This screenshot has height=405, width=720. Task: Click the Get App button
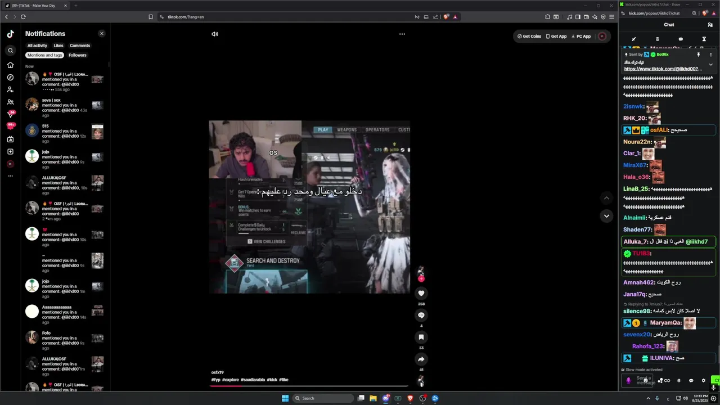(556, 36)
